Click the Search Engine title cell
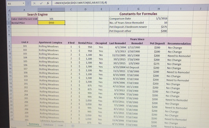This screenshot has height=128, width=209. [37, 14]
